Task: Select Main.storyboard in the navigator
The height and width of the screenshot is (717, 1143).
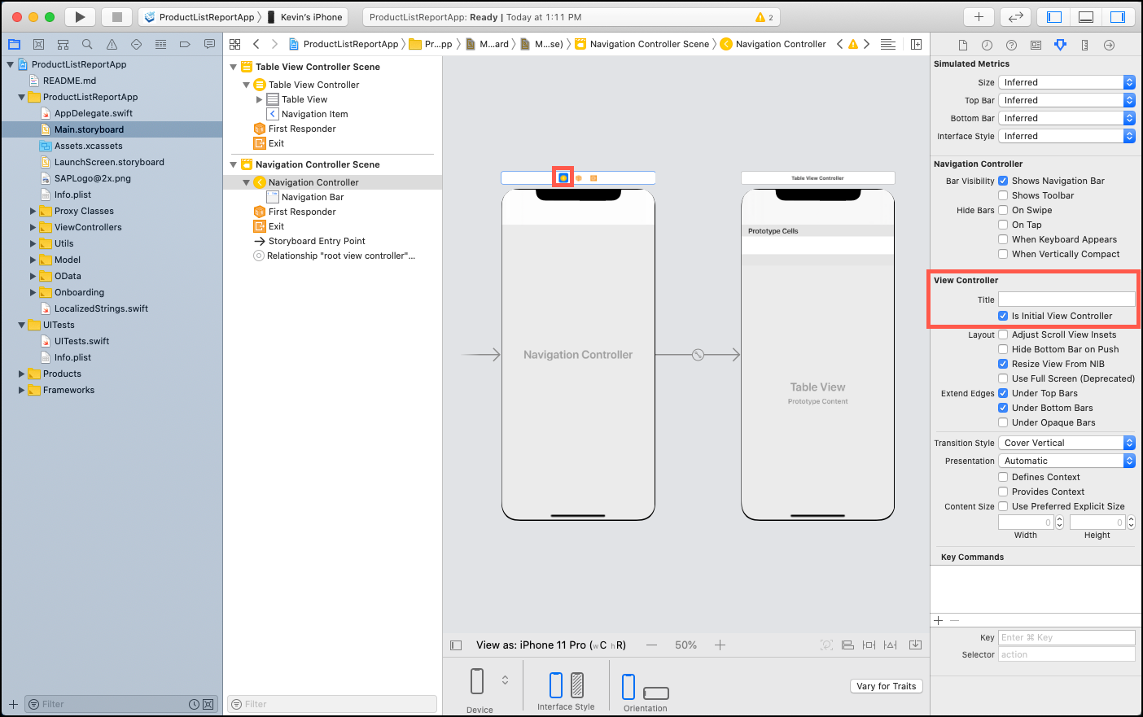Action: [x=89, y=129]
